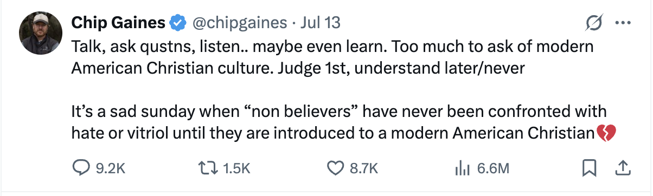This screenshot has width=653, height=196.
Task: Open the @chipgaines handle link
Action: coord(236,23)
